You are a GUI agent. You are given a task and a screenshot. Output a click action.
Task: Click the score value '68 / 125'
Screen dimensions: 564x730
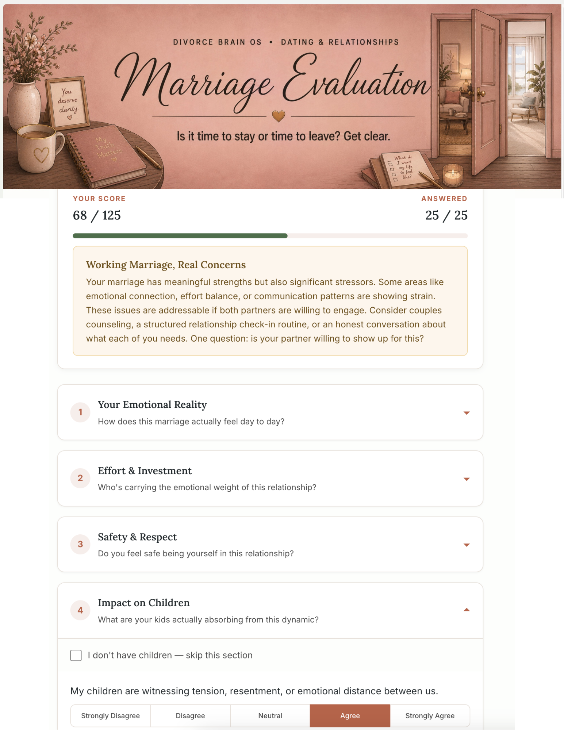[x=97, y=215]
